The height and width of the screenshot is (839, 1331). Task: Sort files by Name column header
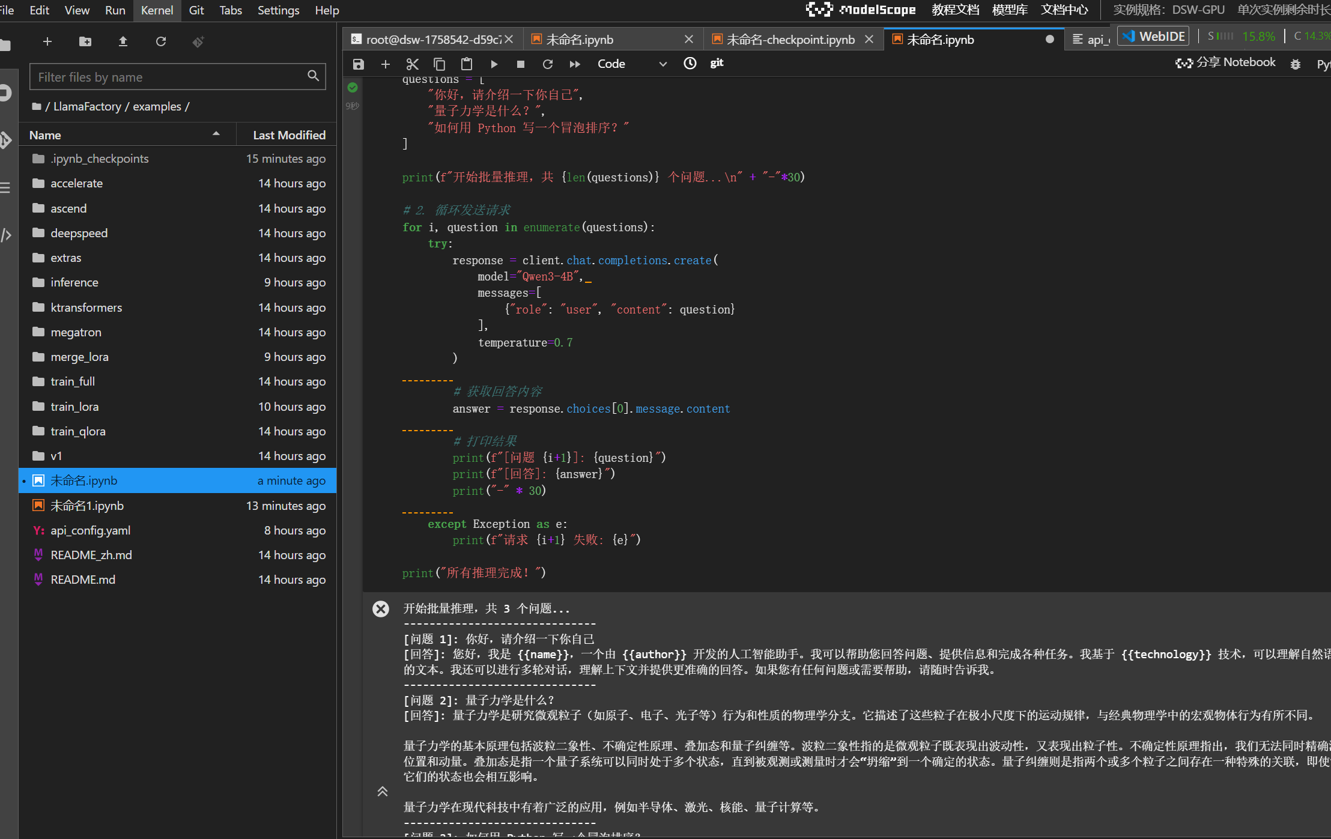click(45, 135)
